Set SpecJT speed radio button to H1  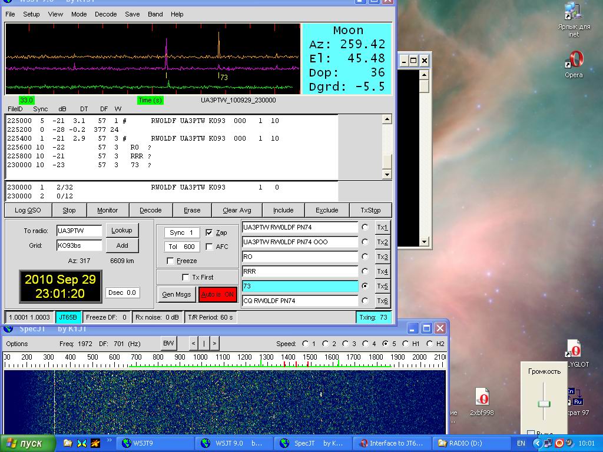coord(405,344)
